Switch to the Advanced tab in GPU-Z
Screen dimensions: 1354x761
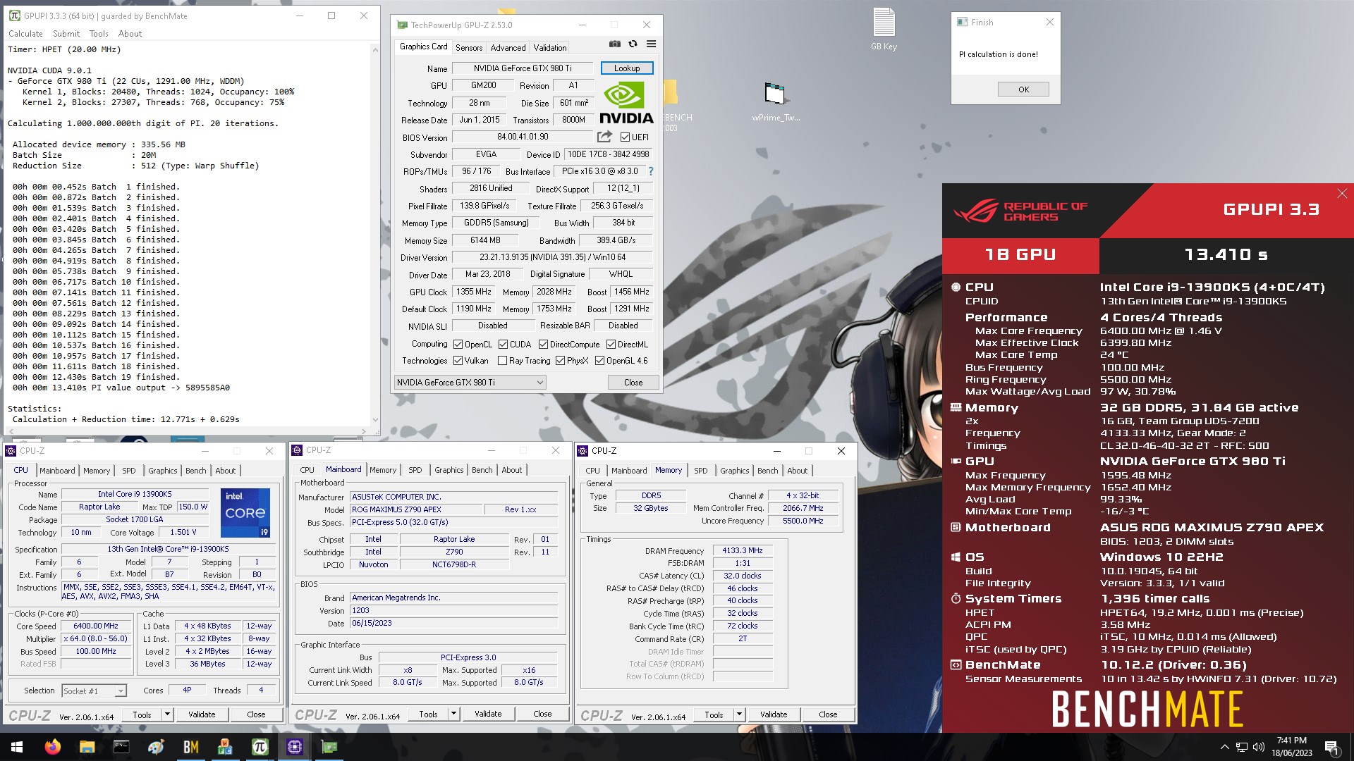[508, 47]
